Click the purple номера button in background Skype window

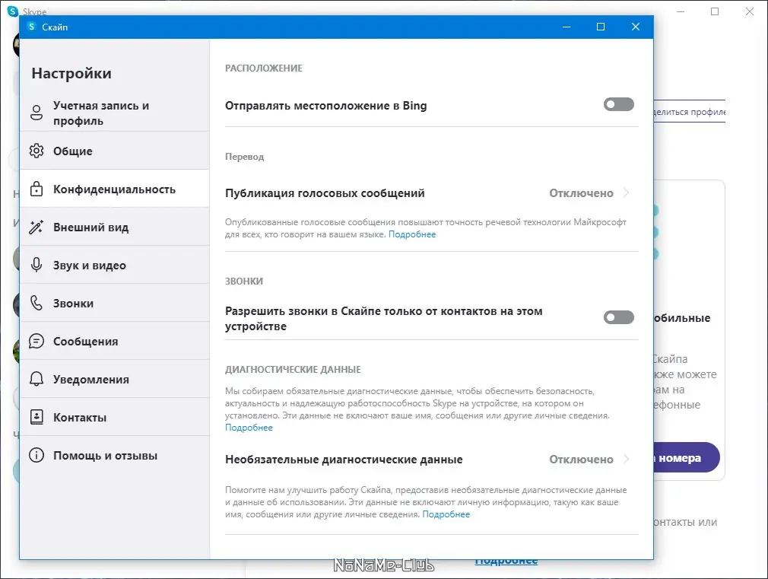pos(686,458)
